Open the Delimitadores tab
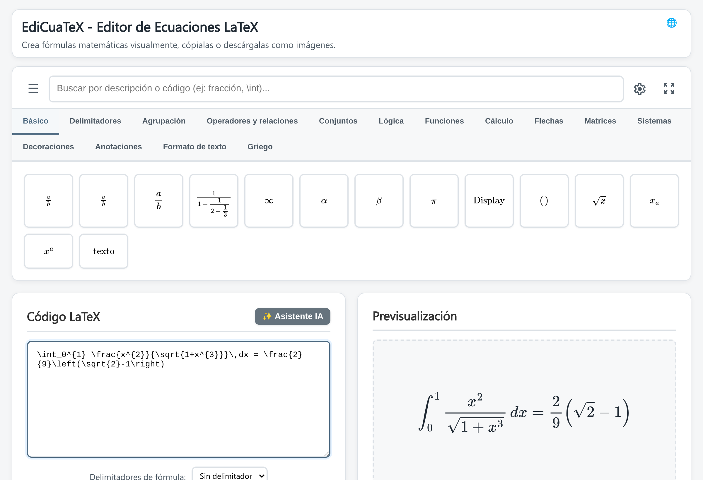The width and height of the screenshot is (703, 480). click(95, 121)
